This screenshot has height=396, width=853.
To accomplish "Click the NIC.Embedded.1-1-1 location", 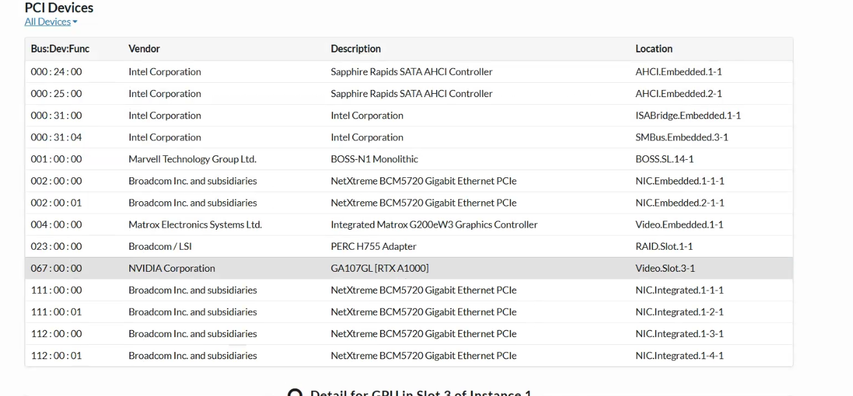I will point(680,181).
